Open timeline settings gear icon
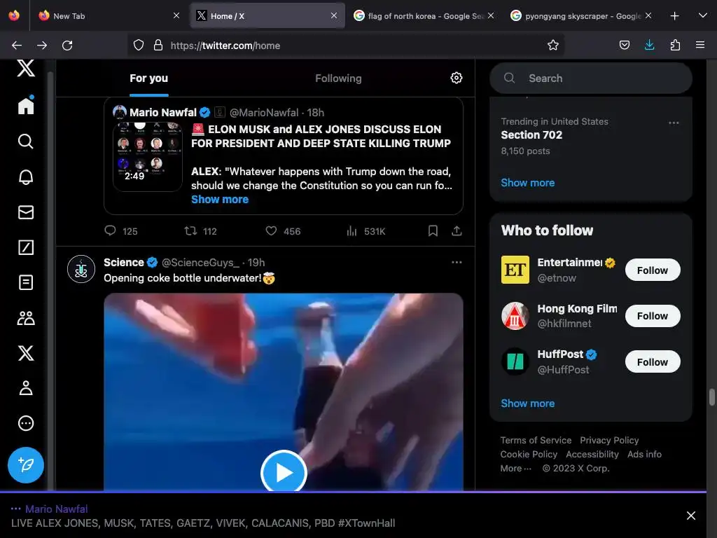 [x=456, y=78]
